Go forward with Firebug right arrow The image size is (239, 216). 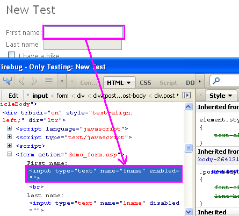coord(34,81)
